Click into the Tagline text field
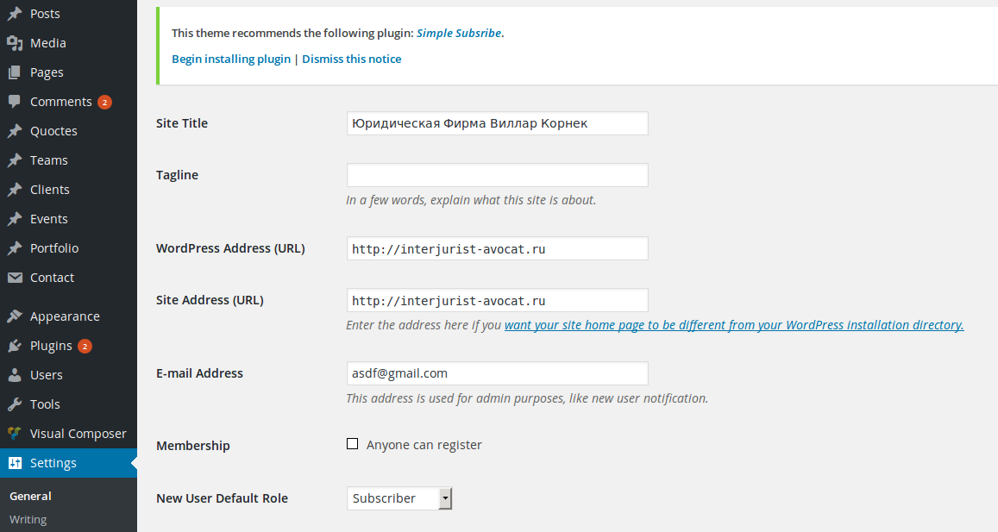This screenshot has height=532, width=998. tap(497, 175)
